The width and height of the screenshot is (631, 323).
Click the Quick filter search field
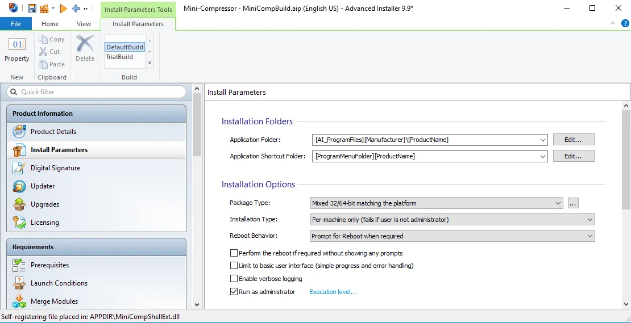pyautogui.click(x=97, y=91)
